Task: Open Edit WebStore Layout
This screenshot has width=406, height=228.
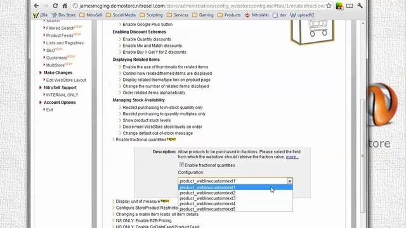Action: click(x=66, y=80)
